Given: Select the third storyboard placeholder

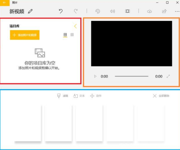Looking at the screenshot, I should click(89, 123).
